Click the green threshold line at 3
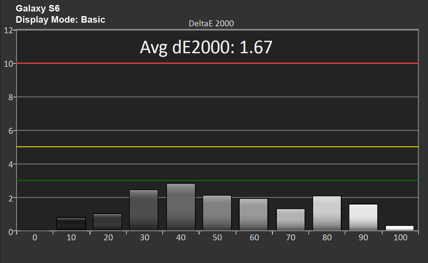This screenshot has width=428, height=263. tap(216, 181)
